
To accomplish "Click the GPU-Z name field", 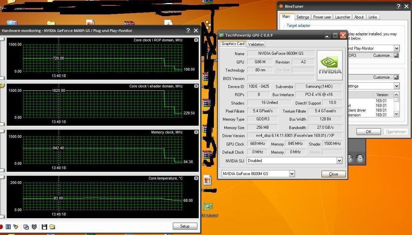I will tap(281, 53).
